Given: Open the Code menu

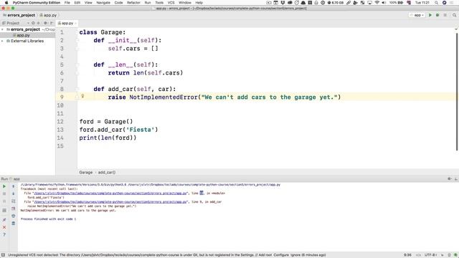Looking at the screenshot, I should point(118,3).
